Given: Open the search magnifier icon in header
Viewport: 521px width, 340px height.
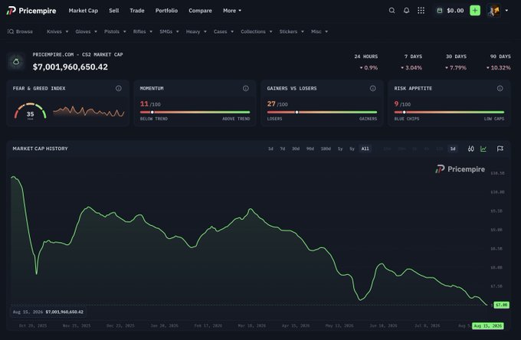Looking at the screenshot, I should click(x=392, y=11).
